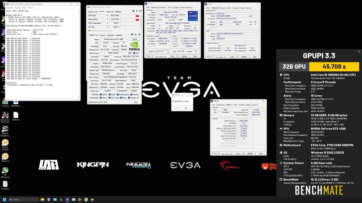The width and height of the screenshot is (362, 203).
Task: Open the 3DMark Vantage desktop icon
Action: coord(5,144)
